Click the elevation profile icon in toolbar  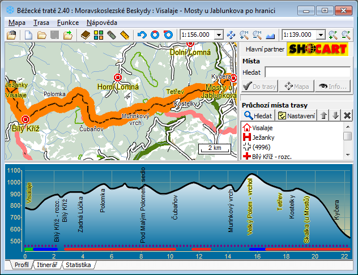point(270,35)
